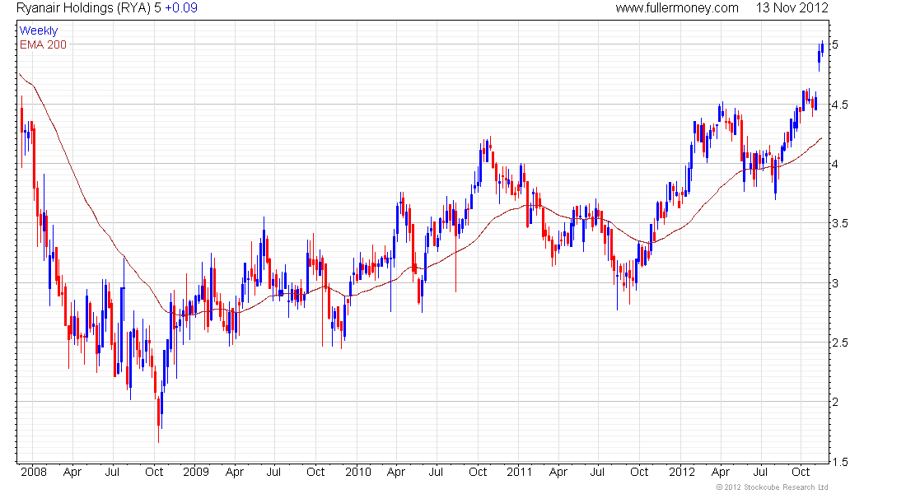Click the '2009' year label on axis
Screen dimensions: 906x494
click(196, 472)
